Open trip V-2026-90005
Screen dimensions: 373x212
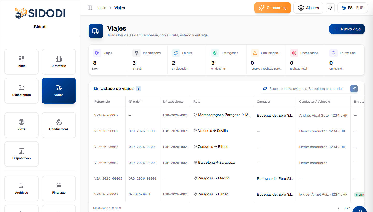click(106, 163)
